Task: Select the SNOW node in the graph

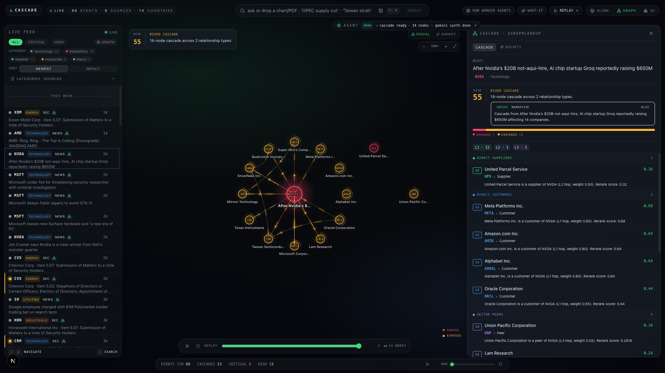Action: coord(249,168)
